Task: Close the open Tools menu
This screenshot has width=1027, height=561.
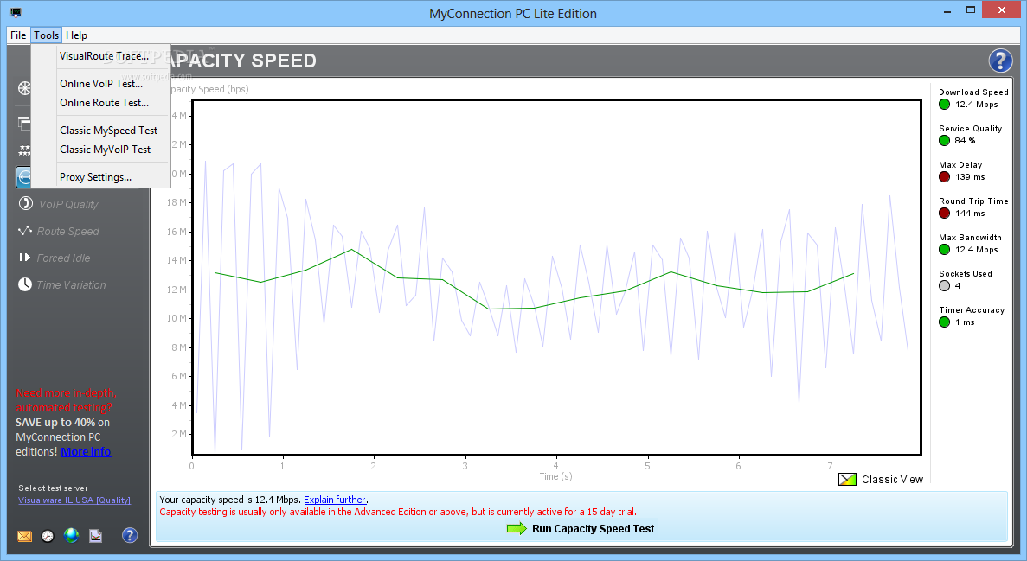Action: tap(47, 35)
